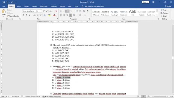174x98 pixels.
Task: Center the paragraph text
Action: [x=64, y=15]
